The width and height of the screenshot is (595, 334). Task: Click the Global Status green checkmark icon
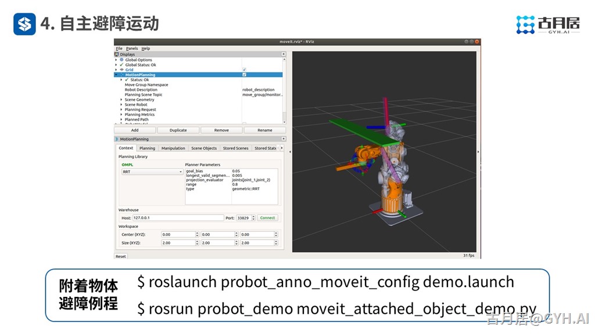tap(122, 65)
